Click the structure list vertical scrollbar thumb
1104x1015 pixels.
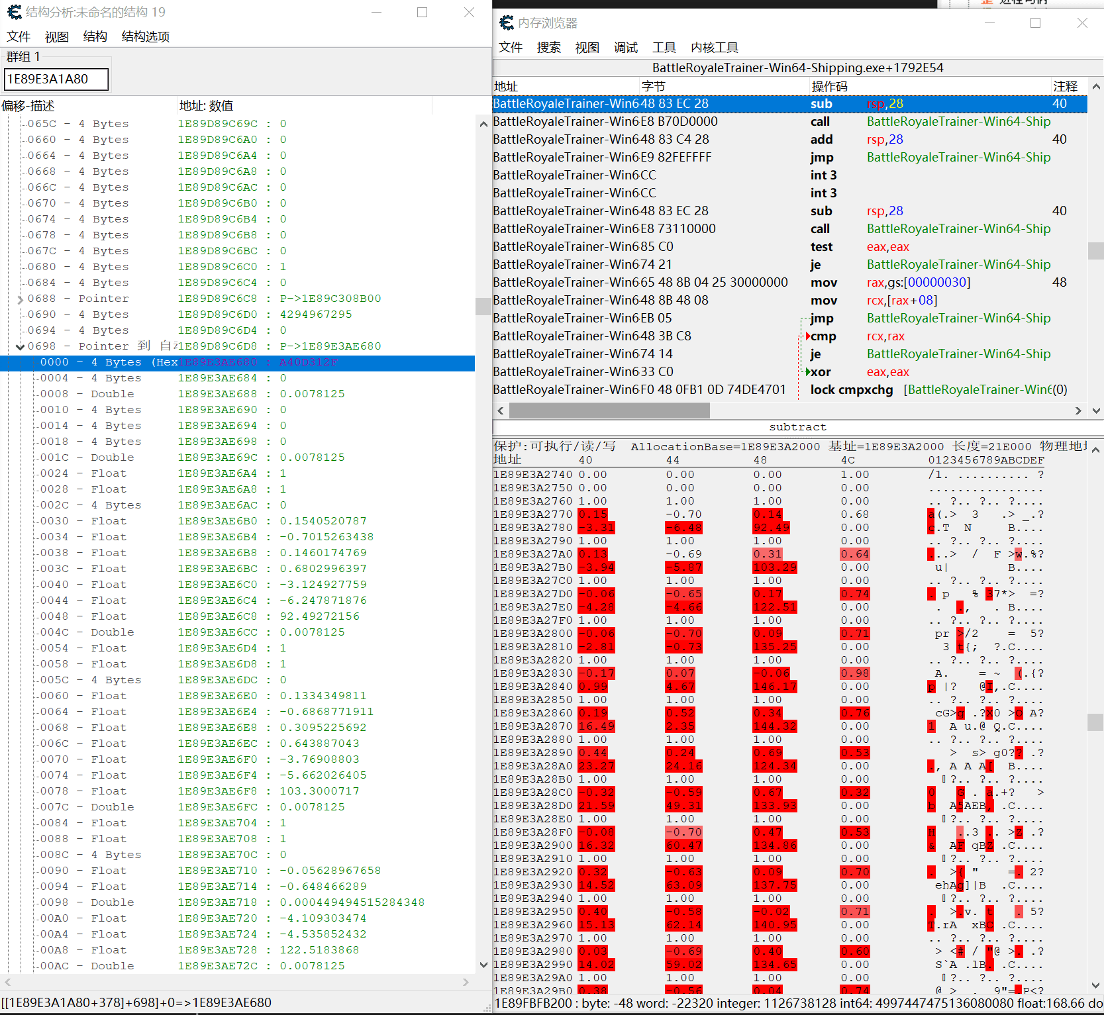(x=483, y=306)
